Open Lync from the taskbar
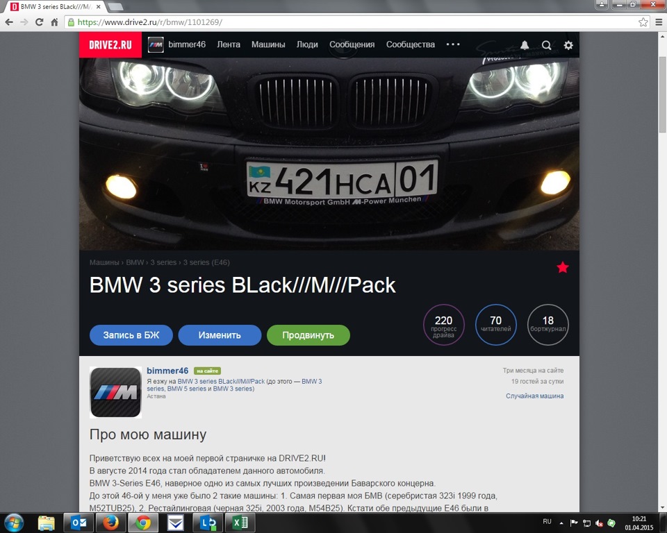 [208, 523]
